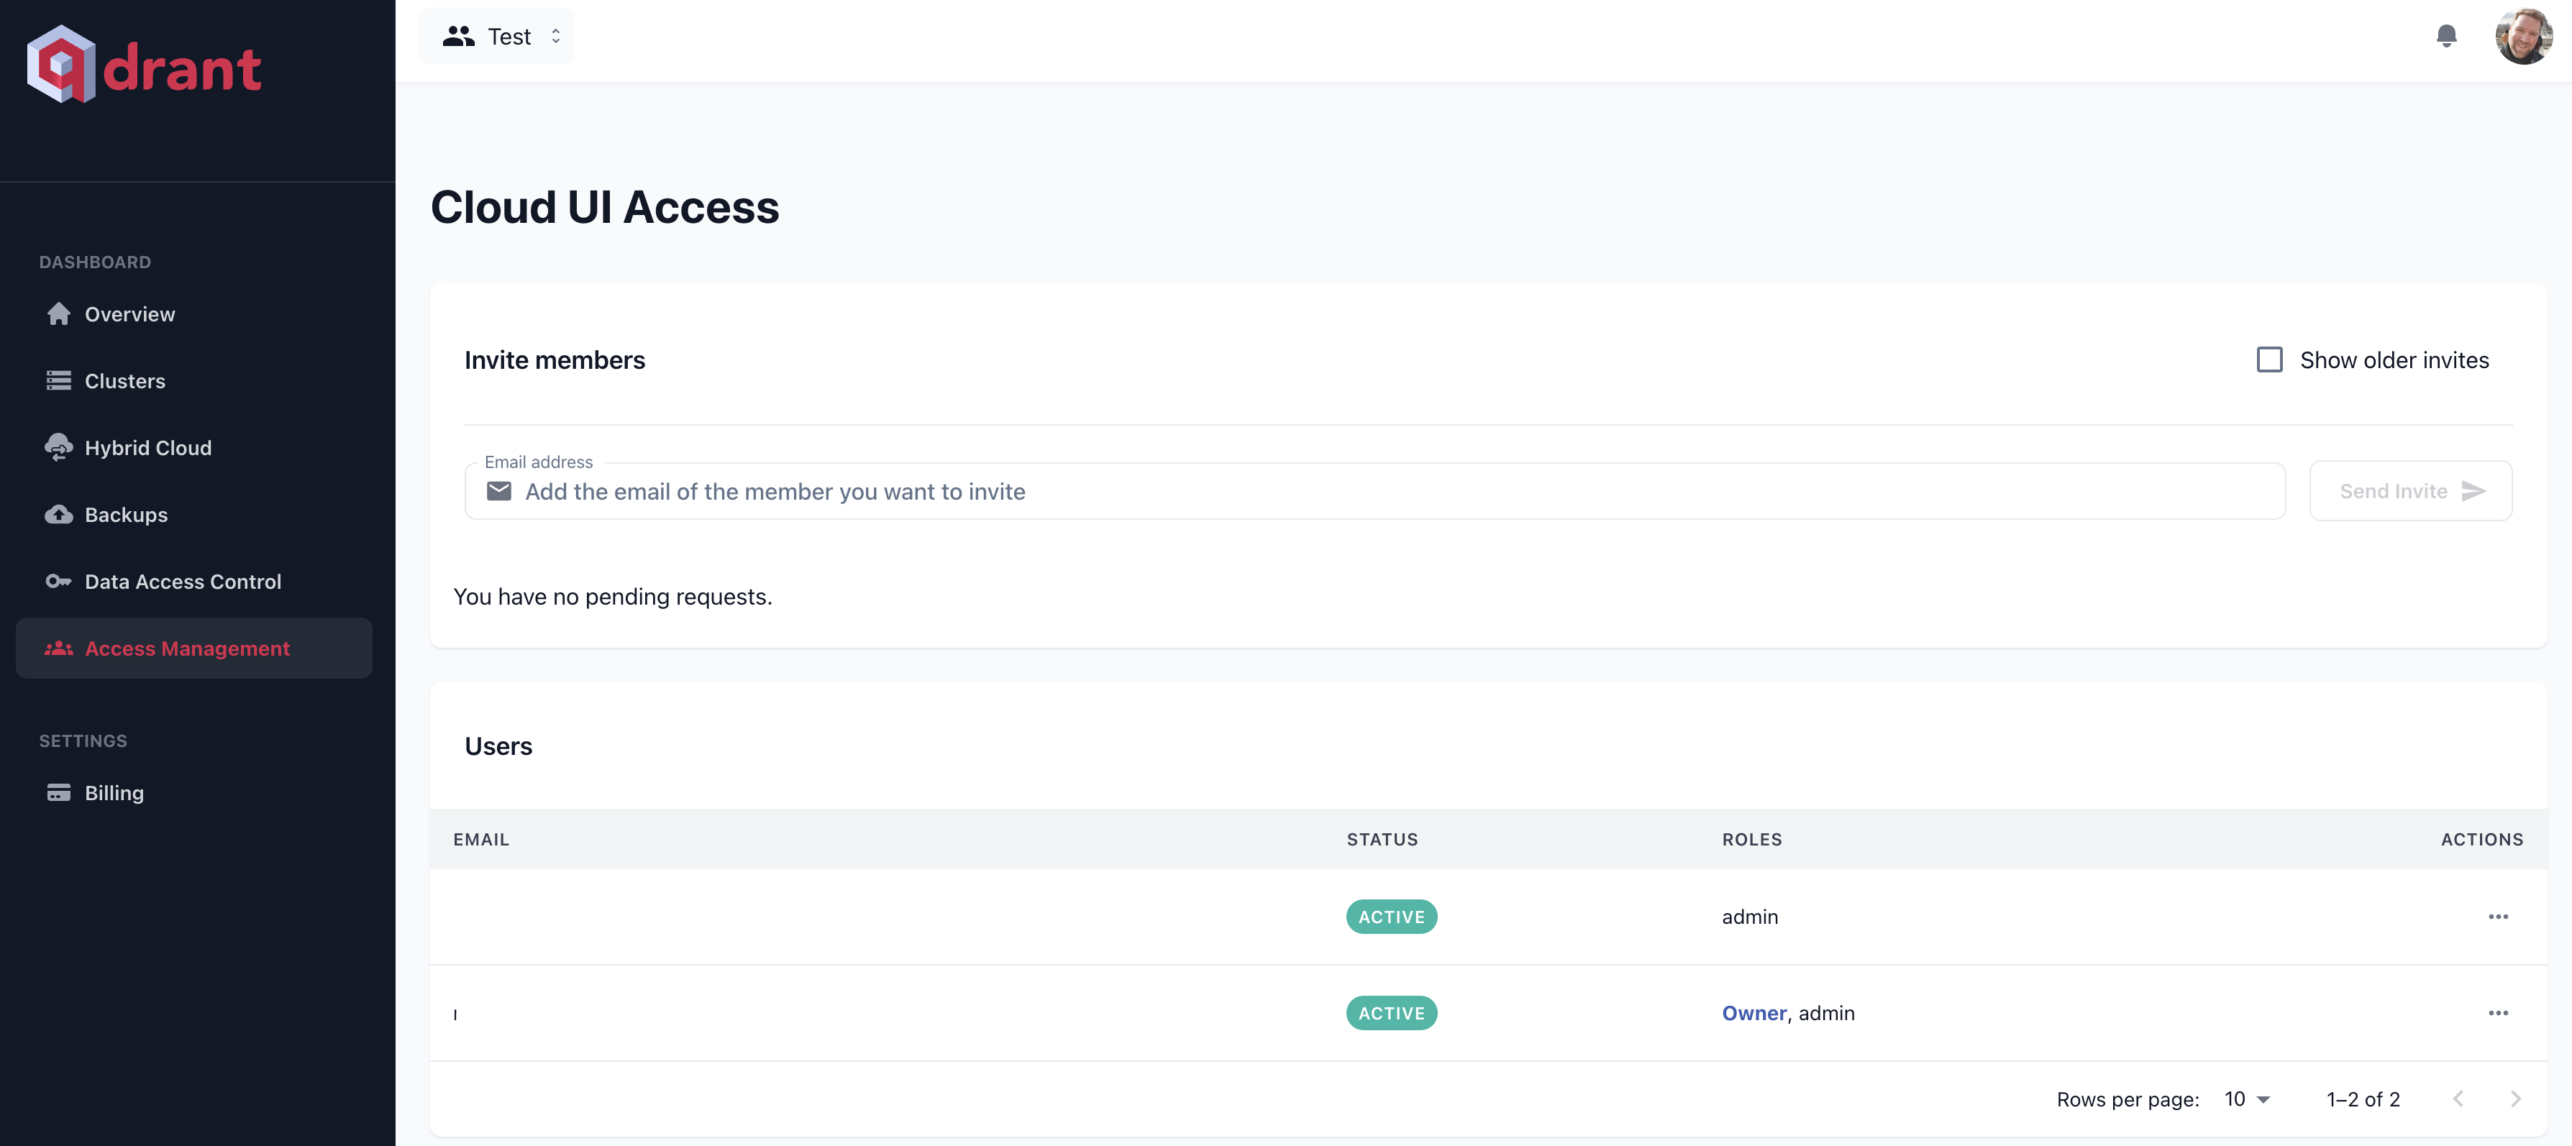Open the notifications bell
This screenshot has height=1146, width=2572.
coord(2445,37)
